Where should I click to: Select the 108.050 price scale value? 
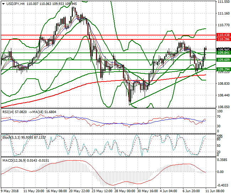click(x=224, y=107)
